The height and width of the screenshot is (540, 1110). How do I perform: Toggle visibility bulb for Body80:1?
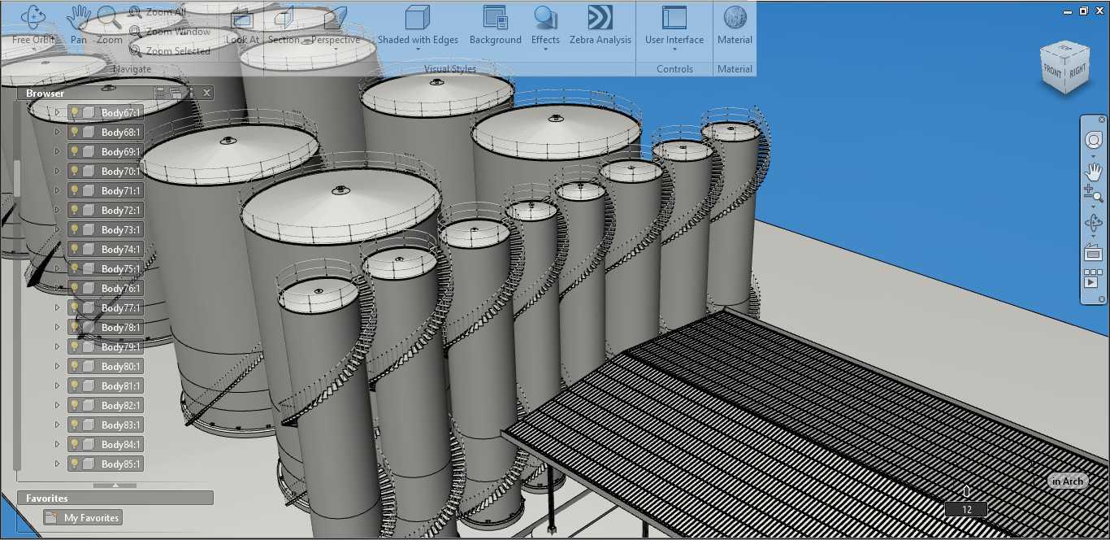74,366
